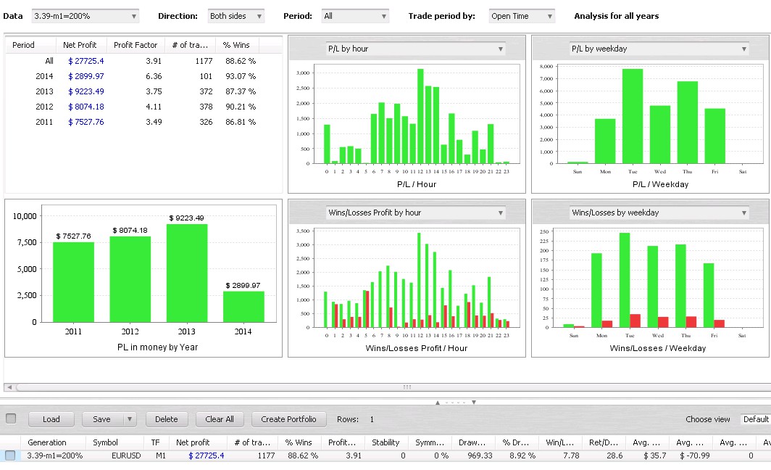Sort by Net profit column in results grid
Image resolution: width=771 pixels, height=470 pixels.
pyautogui.click(x=198, y=442)
